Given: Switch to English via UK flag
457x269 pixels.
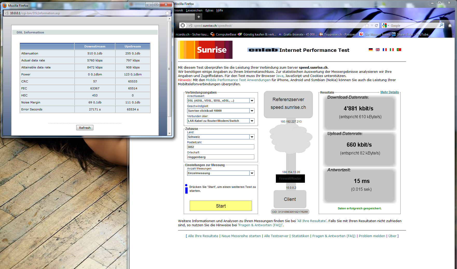Looking at the screenshot, I should [x=378, y=50].
